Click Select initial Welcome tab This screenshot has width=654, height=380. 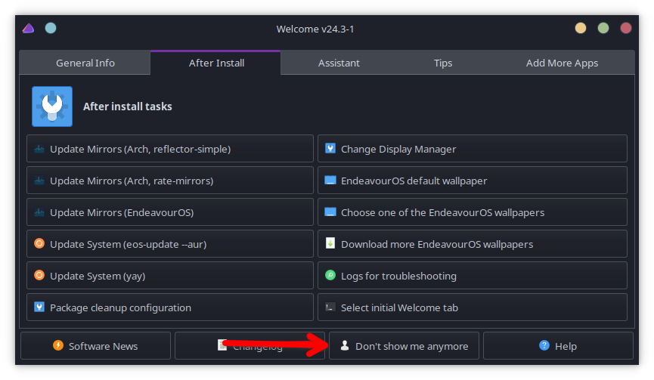tap(472, 307)
